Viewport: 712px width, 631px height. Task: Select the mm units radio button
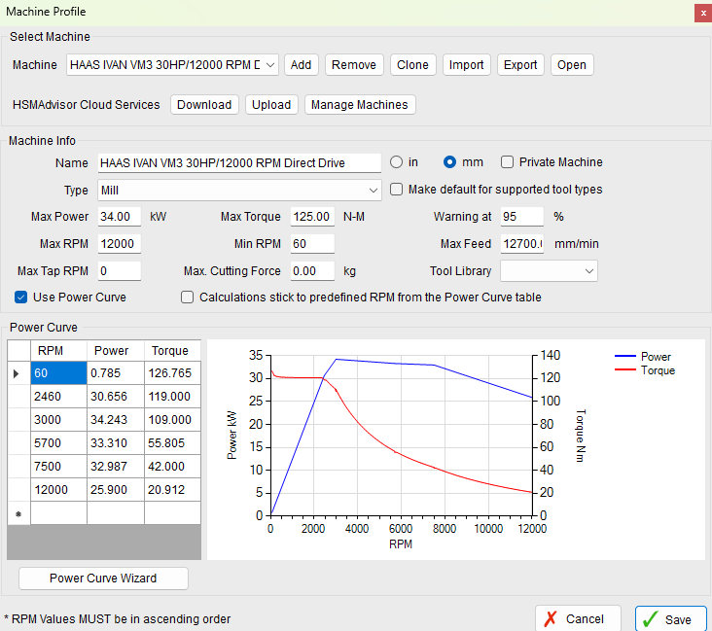click(x=449, y=162)
